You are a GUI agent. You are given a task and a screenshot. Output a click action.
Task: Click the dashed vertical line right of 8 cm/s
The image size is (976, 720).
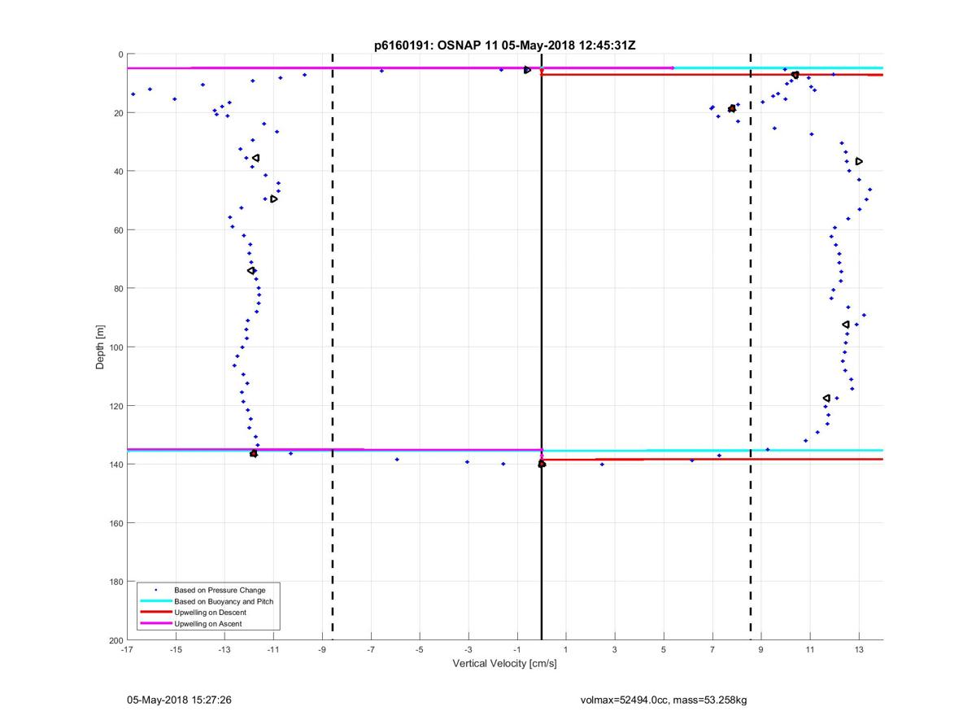[x=750, y=347]
